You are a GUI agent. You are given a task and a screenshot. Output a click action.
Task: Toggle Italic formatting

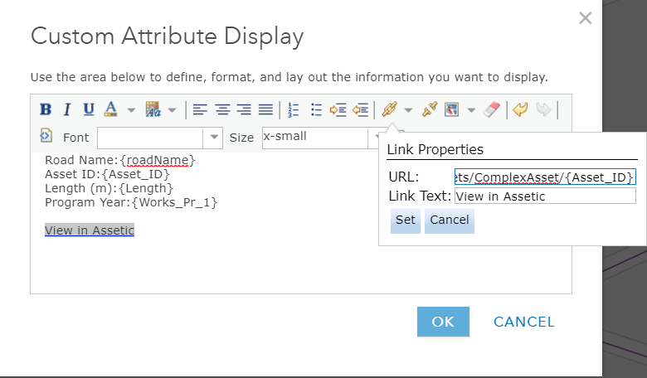coord(67,109)
